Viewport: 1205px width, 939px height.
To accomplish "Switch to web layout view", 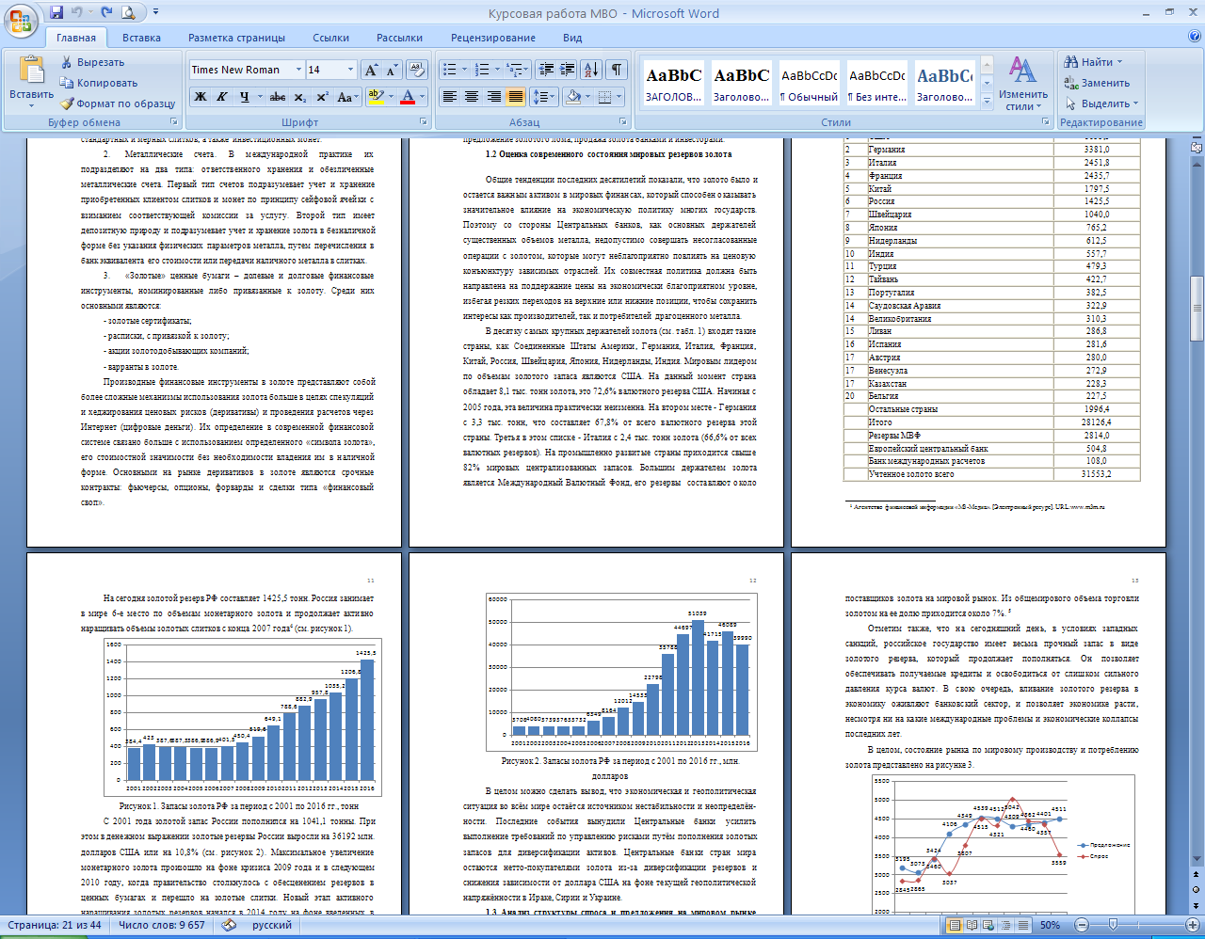I will coord(988,926).
